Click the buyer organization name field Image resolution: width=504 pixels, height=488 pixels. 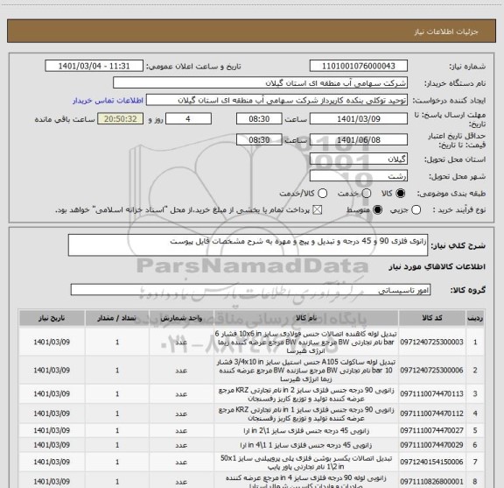260,83
